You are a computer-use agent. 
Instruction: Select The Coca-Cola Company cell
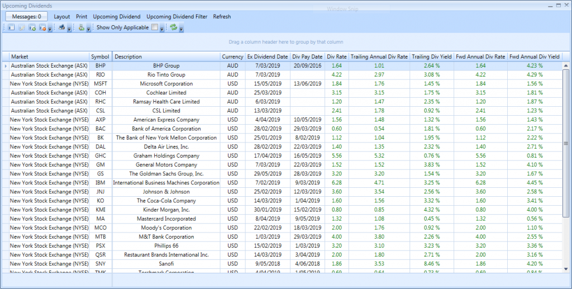pos(166,201)
